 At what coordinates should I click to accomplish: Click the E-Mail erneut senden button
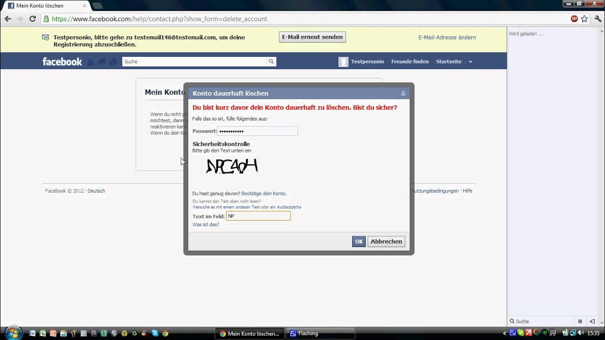click(x=312, y=37)
